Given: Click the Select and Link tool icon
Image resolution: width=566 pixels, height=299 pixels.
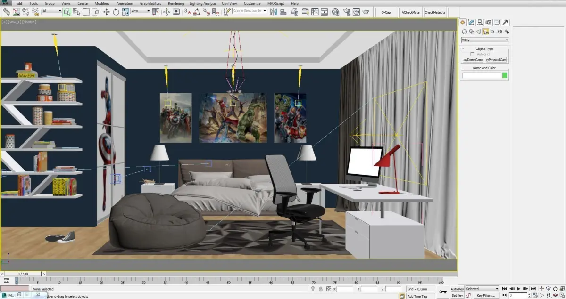Looking at the screenshot, I should (x=6, y=11).
